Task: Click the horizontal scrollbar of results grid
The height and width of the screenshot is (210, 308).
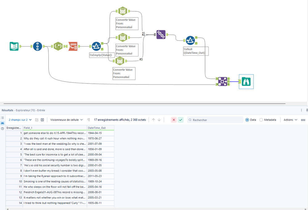Action: [156, 209]
